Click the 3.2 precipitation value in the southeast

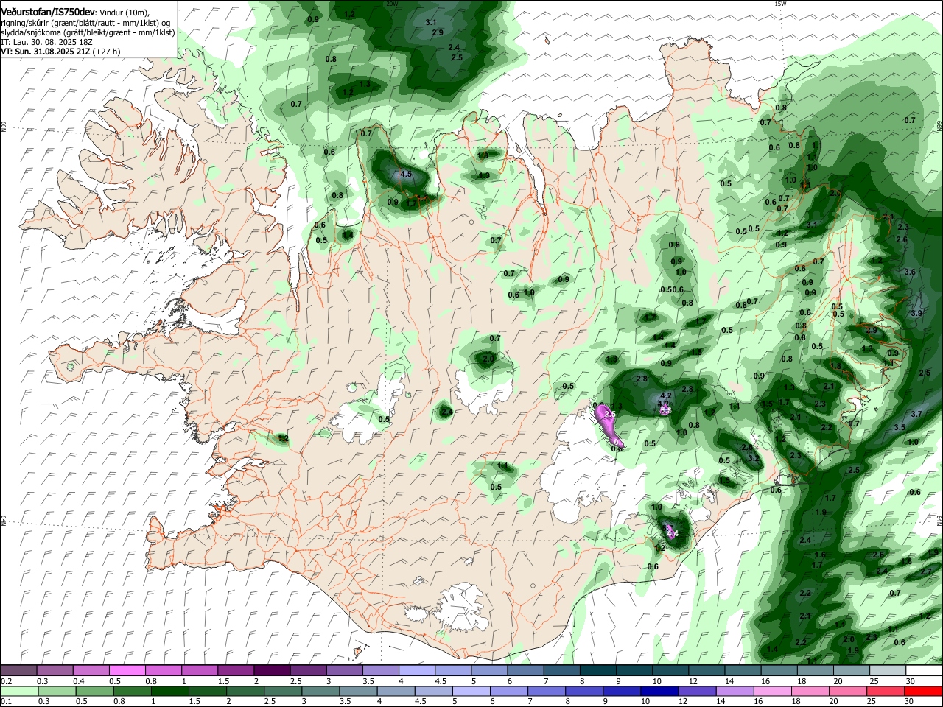click(x=754, y=458)
